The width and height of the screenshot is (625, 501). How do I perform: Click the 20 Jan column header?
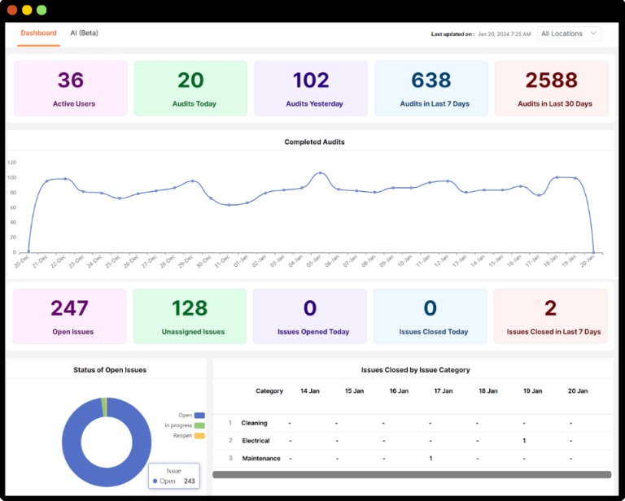coord(578,391)
